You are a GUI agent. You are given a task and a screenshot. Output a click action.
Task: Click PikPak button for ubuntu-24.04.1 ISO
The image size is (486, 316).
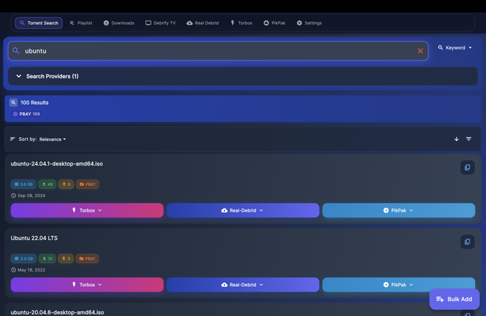tap(399, 210)
